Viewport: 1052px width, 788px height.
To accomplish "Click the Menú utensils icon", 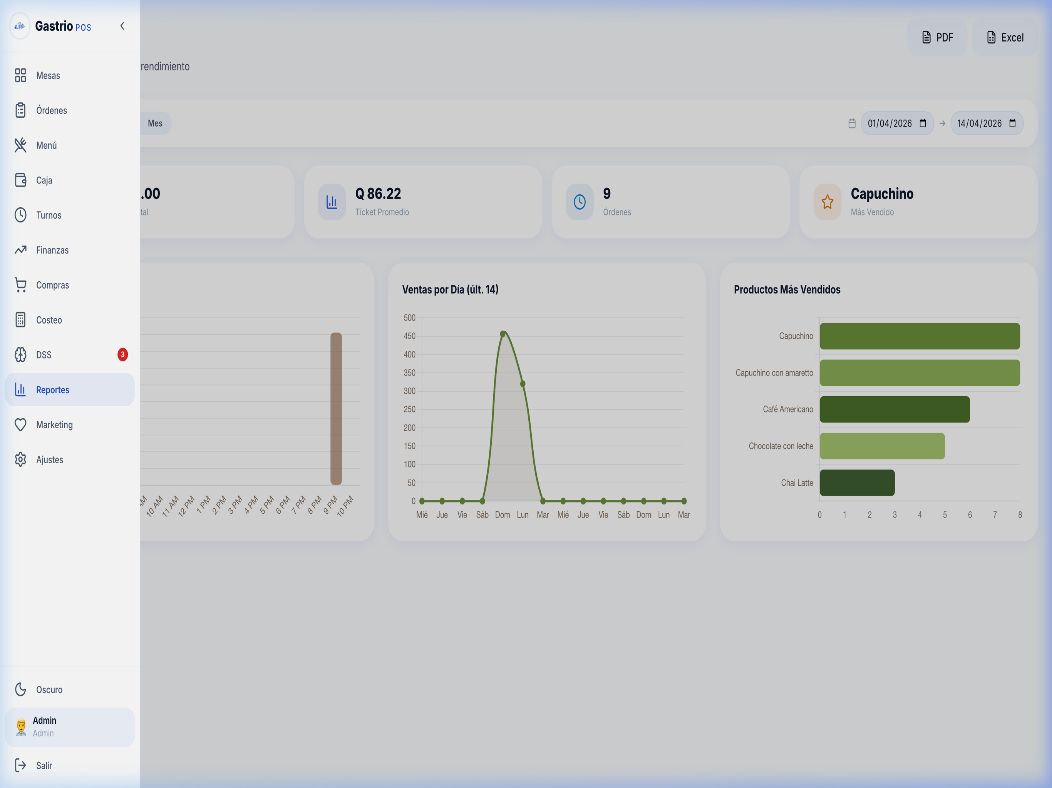I will pos(20,145).
